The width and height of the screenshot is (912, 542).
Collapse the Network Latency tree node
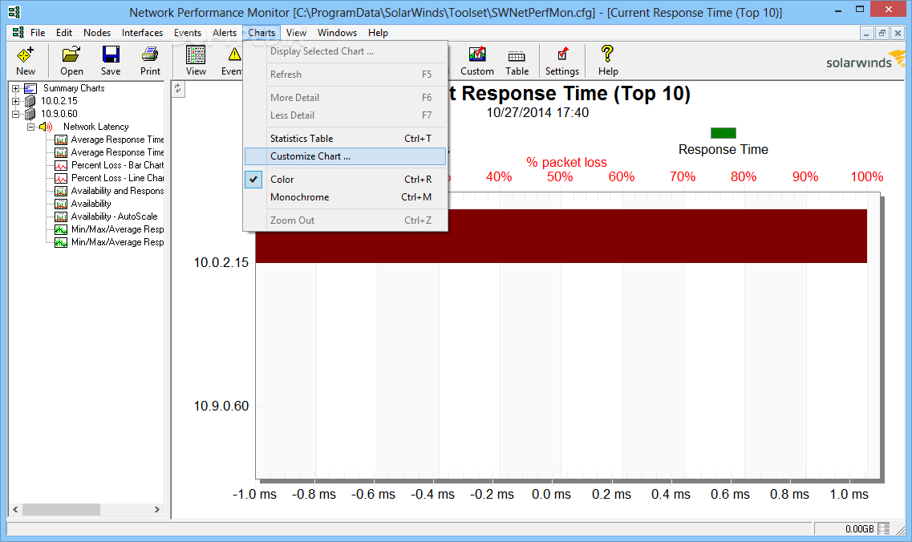point(30,127)
